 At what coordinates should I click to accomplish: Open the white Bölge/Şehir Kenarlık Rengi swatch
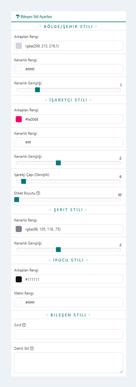(x=19, y=69)
